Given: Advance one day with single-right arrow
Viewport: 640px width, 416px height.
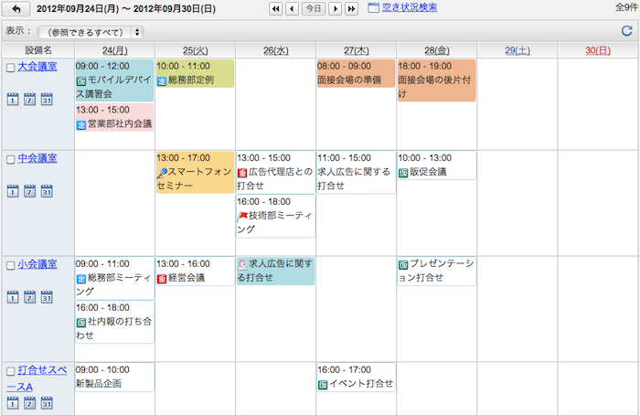Looking at the screenshot, I should tap(335, 9).
